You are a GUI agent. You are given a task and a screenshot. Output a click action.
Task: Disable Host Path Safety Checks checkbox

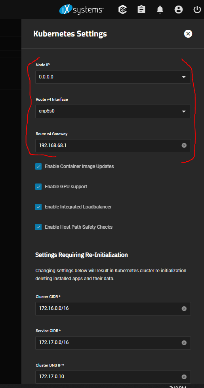click(38, 227)
